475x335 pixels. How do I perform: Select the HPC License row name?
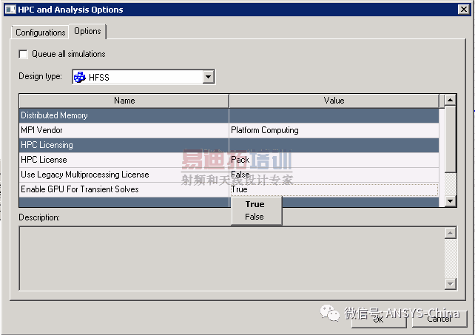pos(124,160)
